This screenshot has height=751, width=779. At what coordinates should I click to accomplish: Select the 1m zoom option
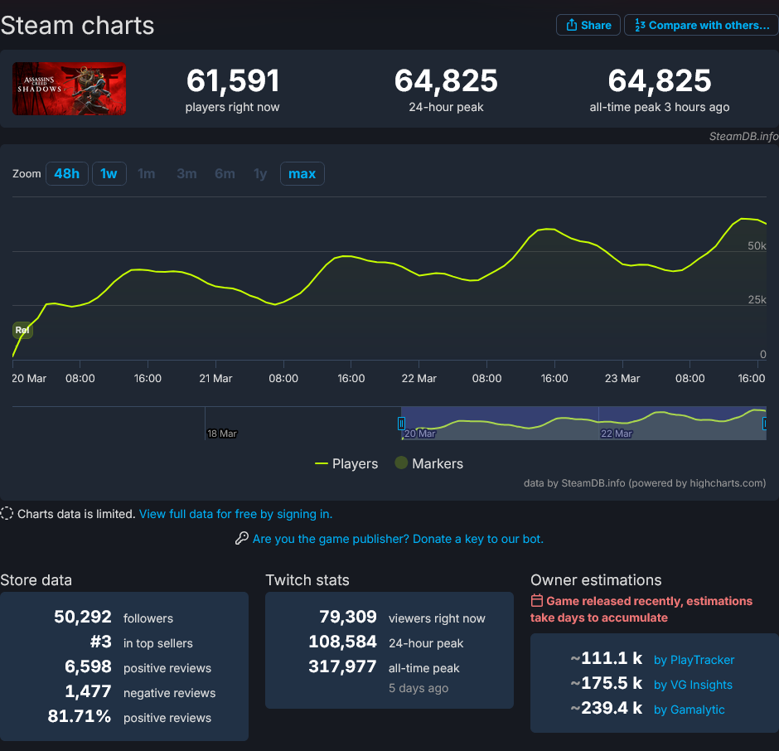point(146,173)
